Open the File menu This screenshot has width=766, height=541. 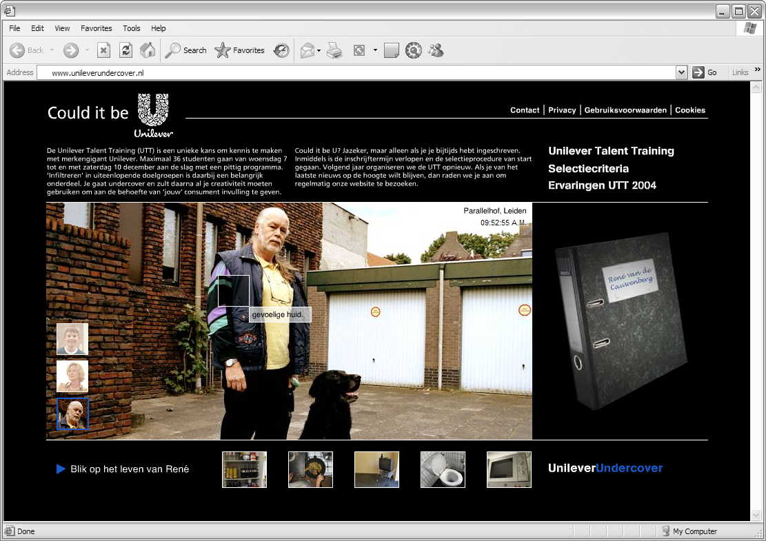(x=14, y=28)
